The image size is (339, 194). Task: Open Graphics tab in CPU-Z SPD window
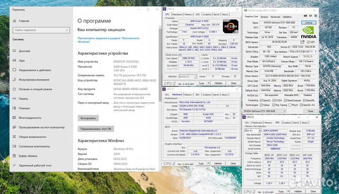(287, 122)
